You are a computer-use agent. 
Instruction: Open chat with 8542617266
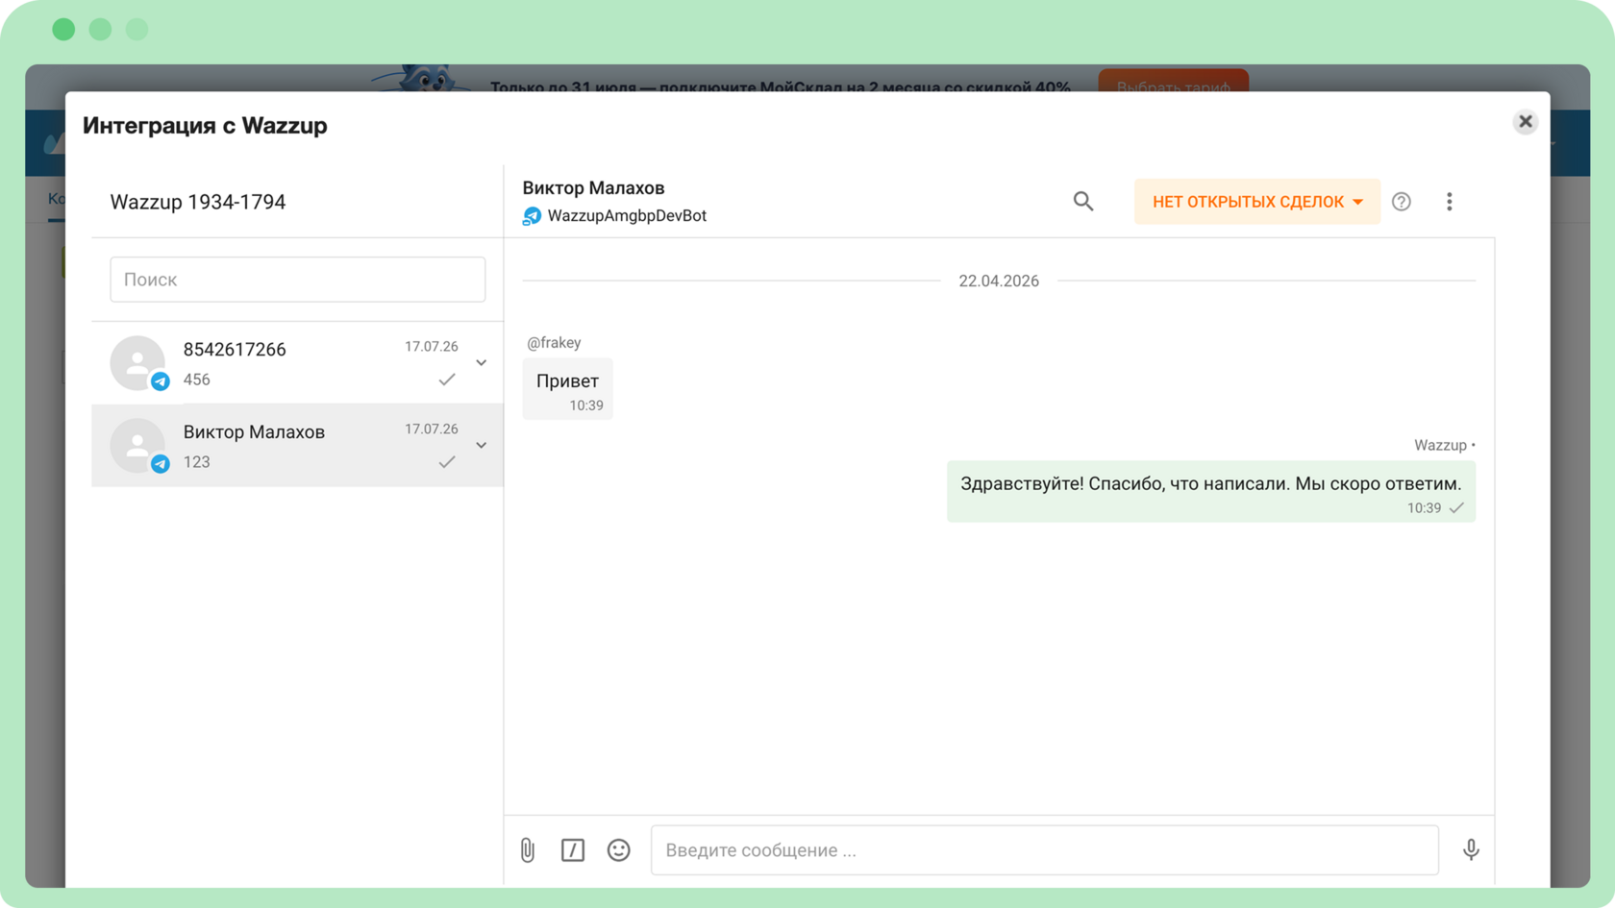(297, 363)
